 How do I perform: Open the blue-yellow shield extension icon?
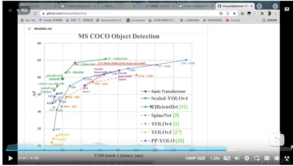[242, 13]
